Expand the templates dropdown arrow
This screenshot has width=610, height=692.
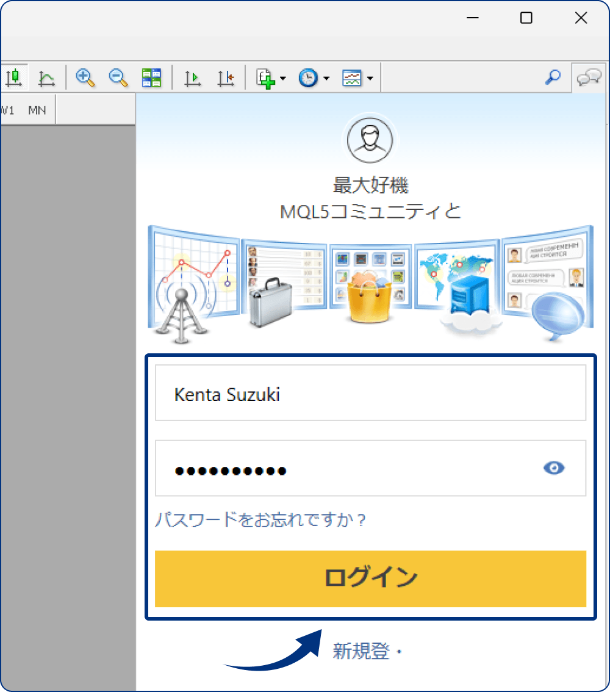(370, 79)
